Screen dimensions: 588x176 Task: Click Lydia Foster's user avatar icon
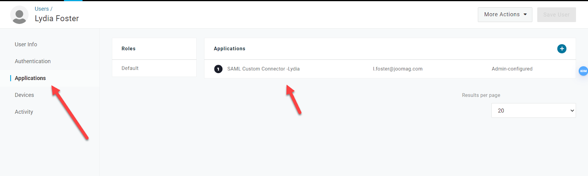point(19,15)
